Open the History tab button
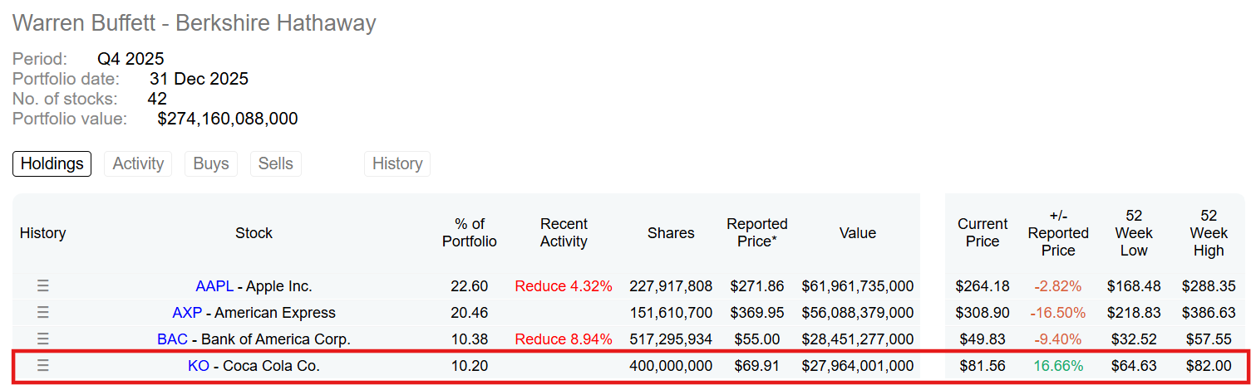This screenshot has width=1251, height=385. (397, 163)
